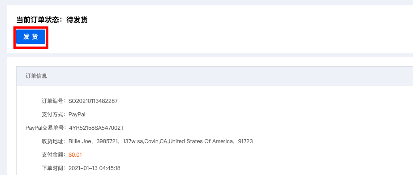The image size is (413, 175).
Task: Click the ZIP code 91723
Action: click(245, 141)
